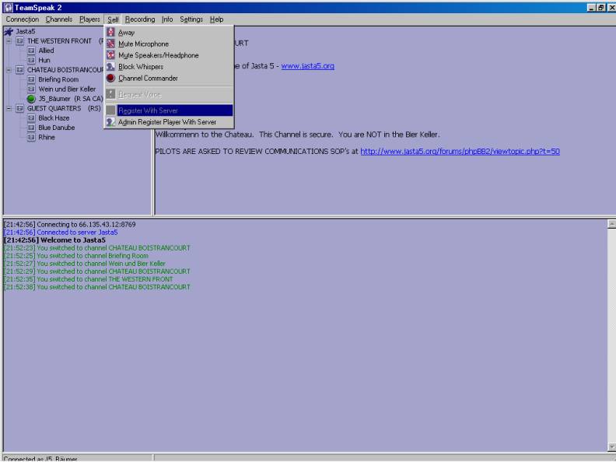Image resolution: width=616 pixels, height=462 pixels.
Task: Collapse the CHATEAU BOISTRANCOURT channel node
Action: pos(7,69)
